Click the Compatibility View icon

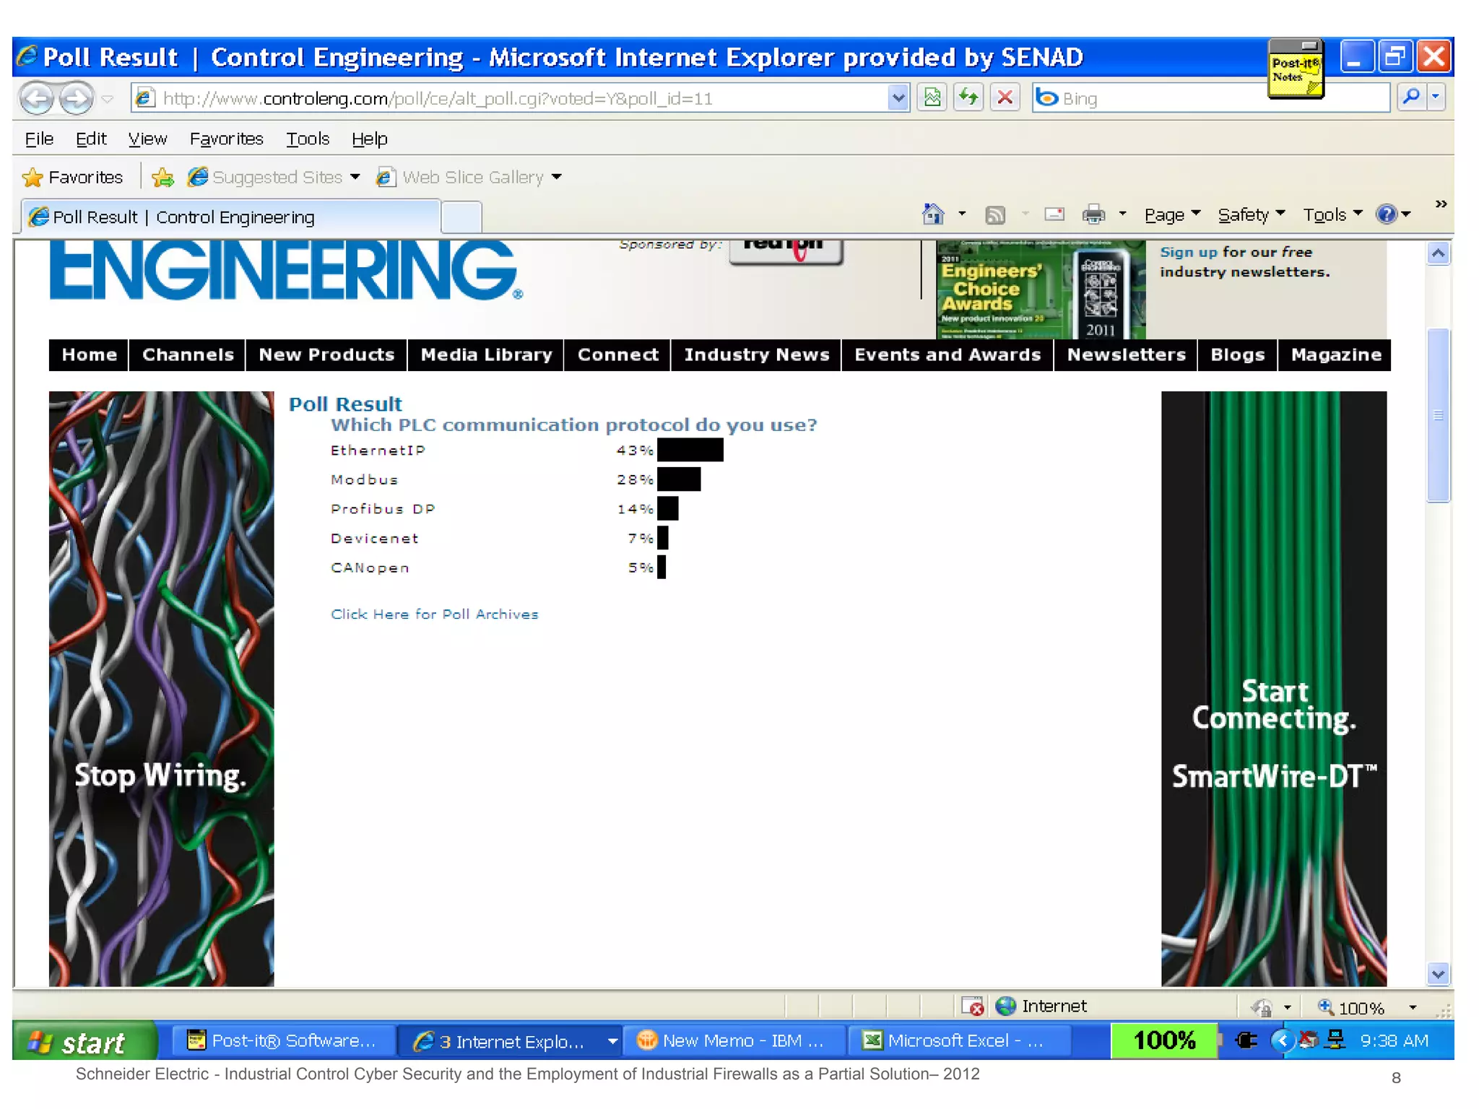point(932,97)
